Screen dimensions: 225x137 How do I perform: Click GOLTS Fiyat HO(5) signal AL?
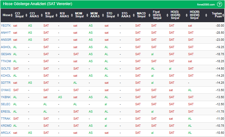pos(153,69)
